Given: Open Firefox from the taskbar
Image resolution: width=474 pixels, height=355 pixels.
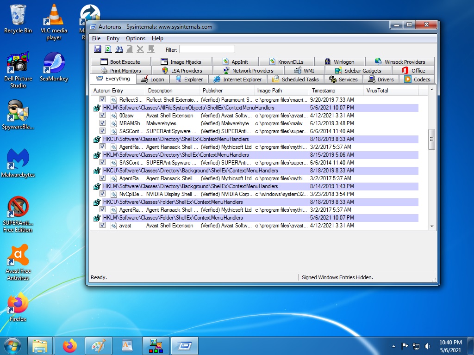Looking at the screenshot, I should click(x=69, y=346).
